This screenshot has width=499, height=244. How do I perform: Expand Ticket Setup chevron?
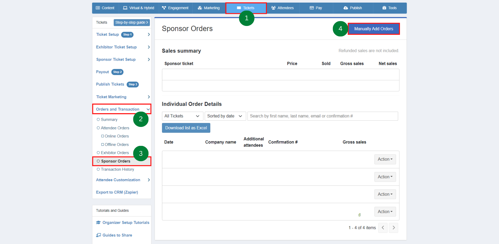click(x=149, y=35)
